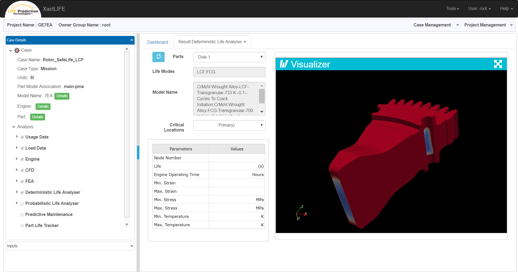The width and height of the screenshot is (518, 274).
Task: Toggle the Deterministic Life Analyser checkbox
Action: tap(22, 192)
